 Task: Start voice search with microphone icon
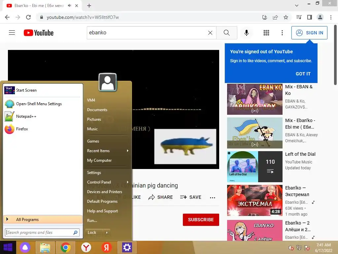tap(246, 33)
